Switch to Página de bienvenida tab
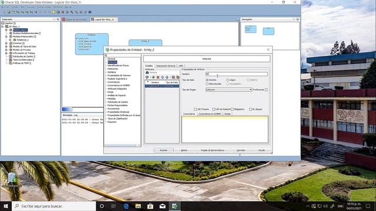 (76, 19)
